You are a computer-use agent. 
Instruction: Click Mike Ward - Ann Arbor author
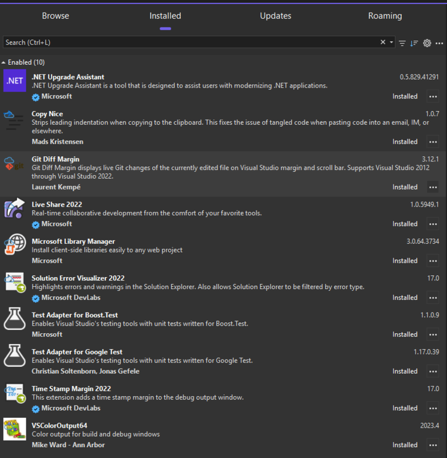(68, 445)
